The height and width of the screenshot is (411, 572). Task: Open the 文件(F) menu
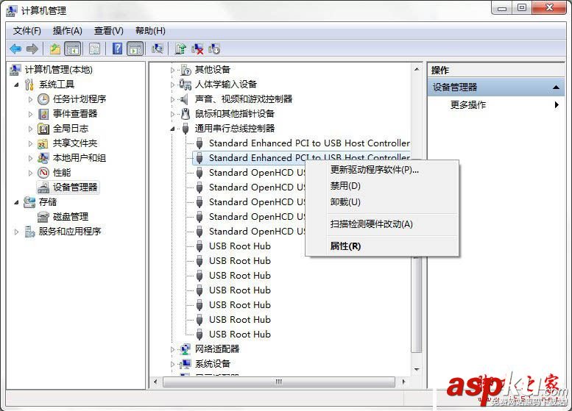[27, 31]
